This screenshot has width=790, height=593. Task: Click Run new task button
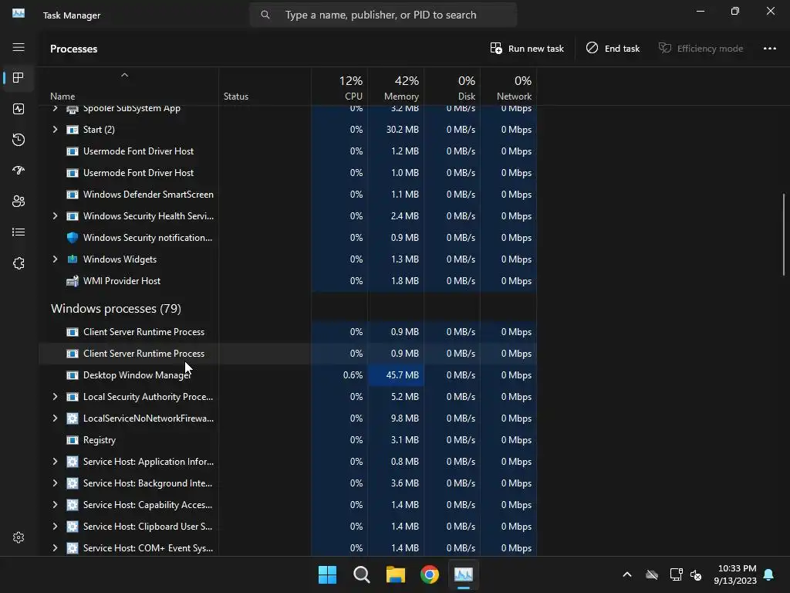pyautogui.click(x=527, y=49)
